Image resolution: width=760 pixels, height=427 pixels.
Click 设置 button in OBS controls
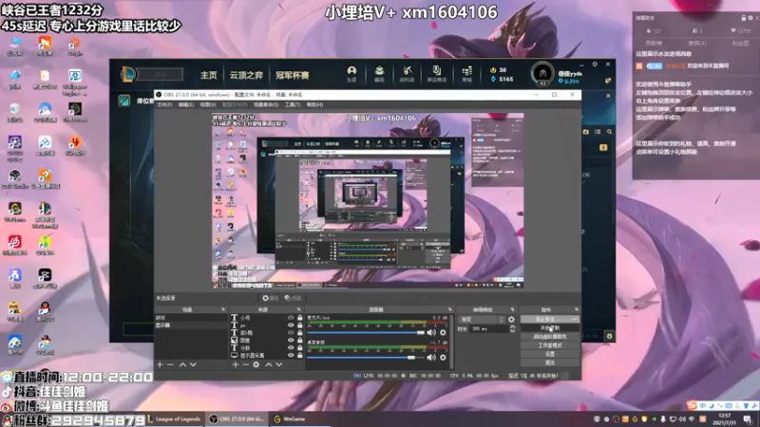point(550,354)
